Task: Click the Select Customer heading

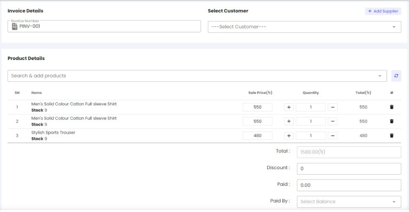Action: (x=228, y=11)
